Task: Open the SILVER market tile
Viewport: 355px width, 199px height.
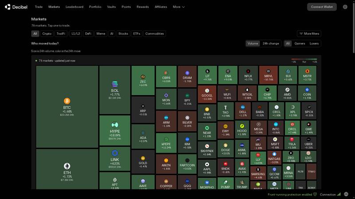Action: point(187,121)
